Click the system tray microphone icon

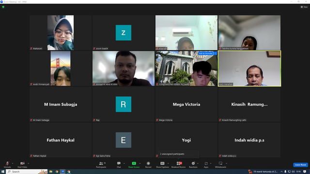point(285,172)
